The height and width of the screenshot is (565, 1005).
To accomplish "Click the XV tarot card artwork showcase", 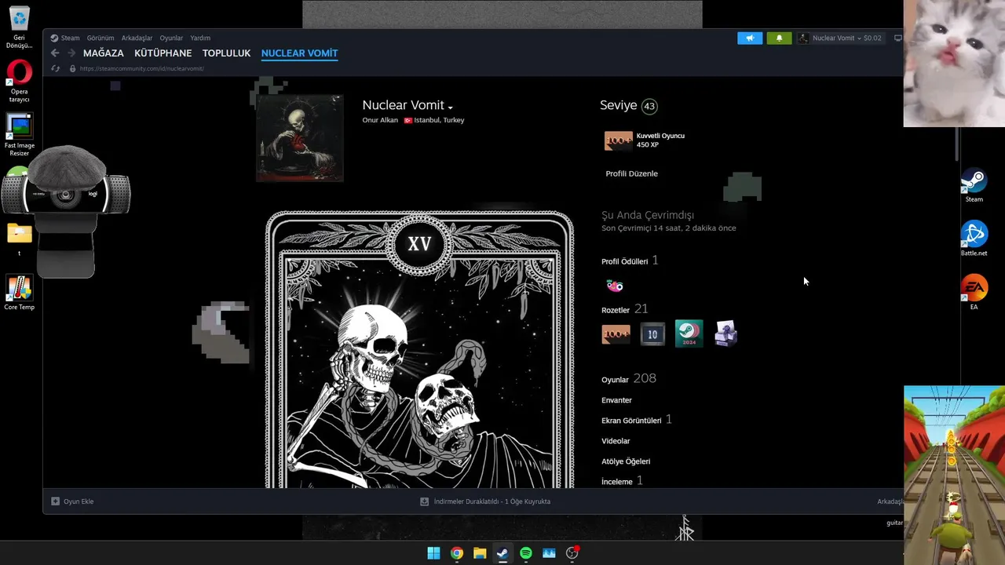I will click(419, 349).
